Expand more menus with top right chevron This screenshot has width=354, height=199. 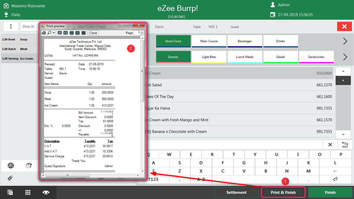pos(345,41)
